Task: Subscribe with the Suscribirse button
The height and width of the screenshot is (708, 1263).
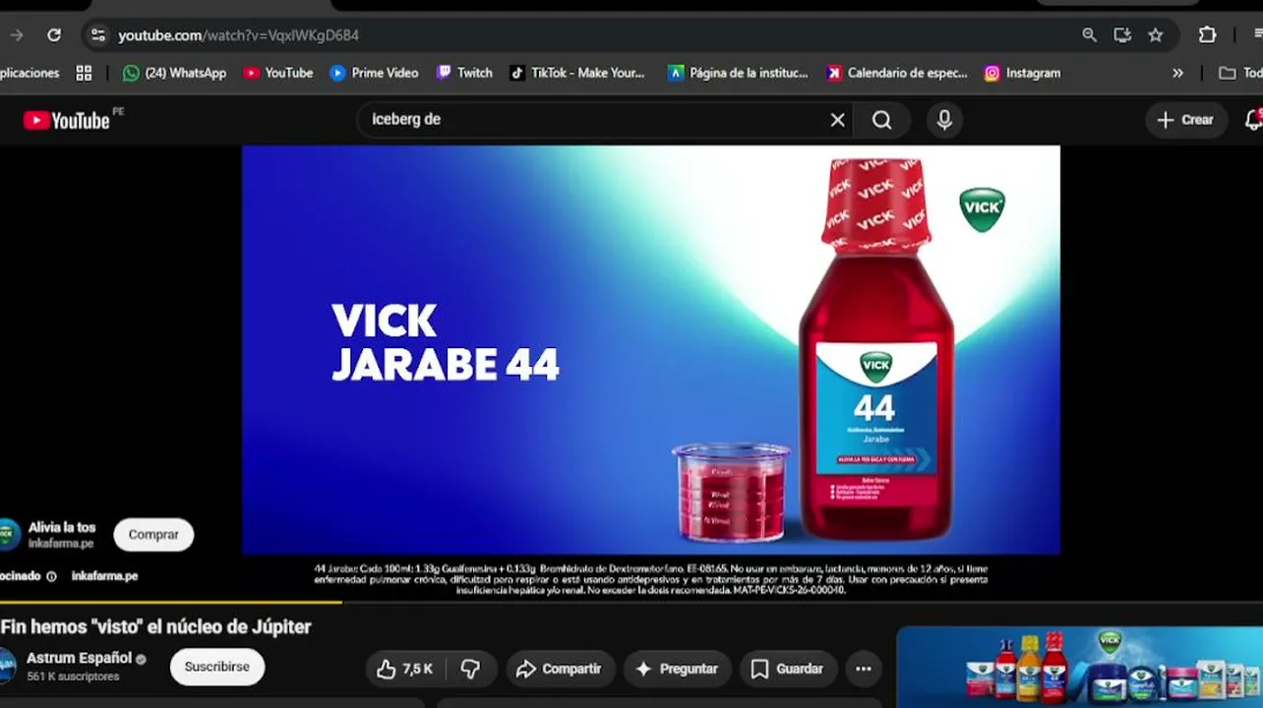Action: (217, 667)
